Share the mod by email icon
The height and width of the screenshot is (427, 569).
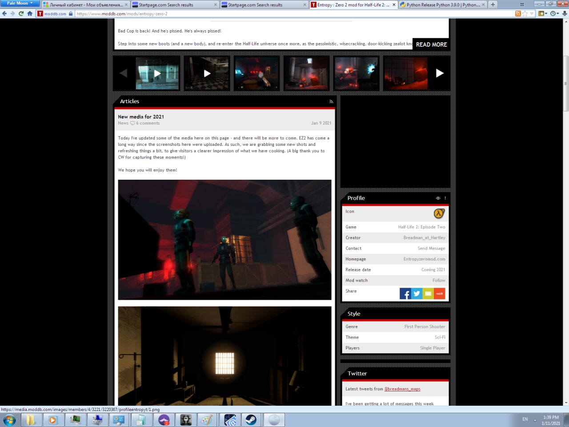(428, 294)
